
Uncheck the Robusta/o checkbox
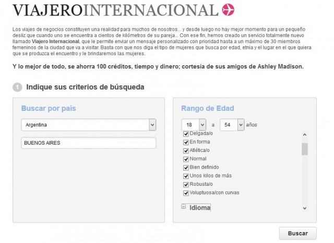tap(186, 184)
